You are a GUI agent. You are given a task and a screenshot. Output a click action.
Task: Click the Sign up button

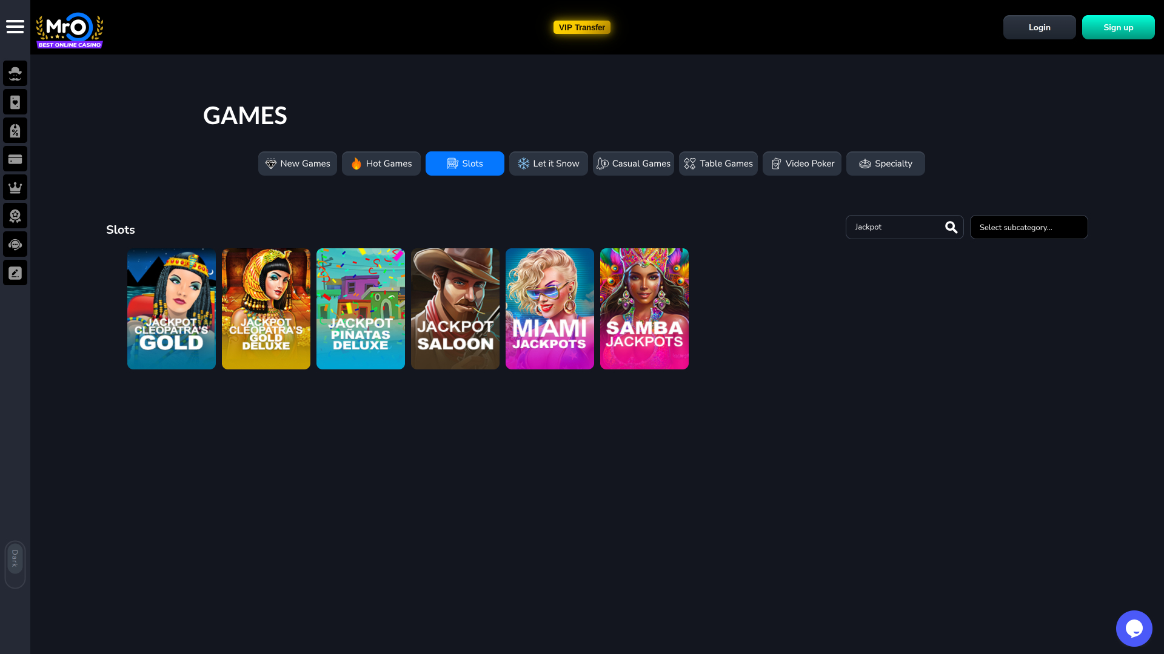1117,27
